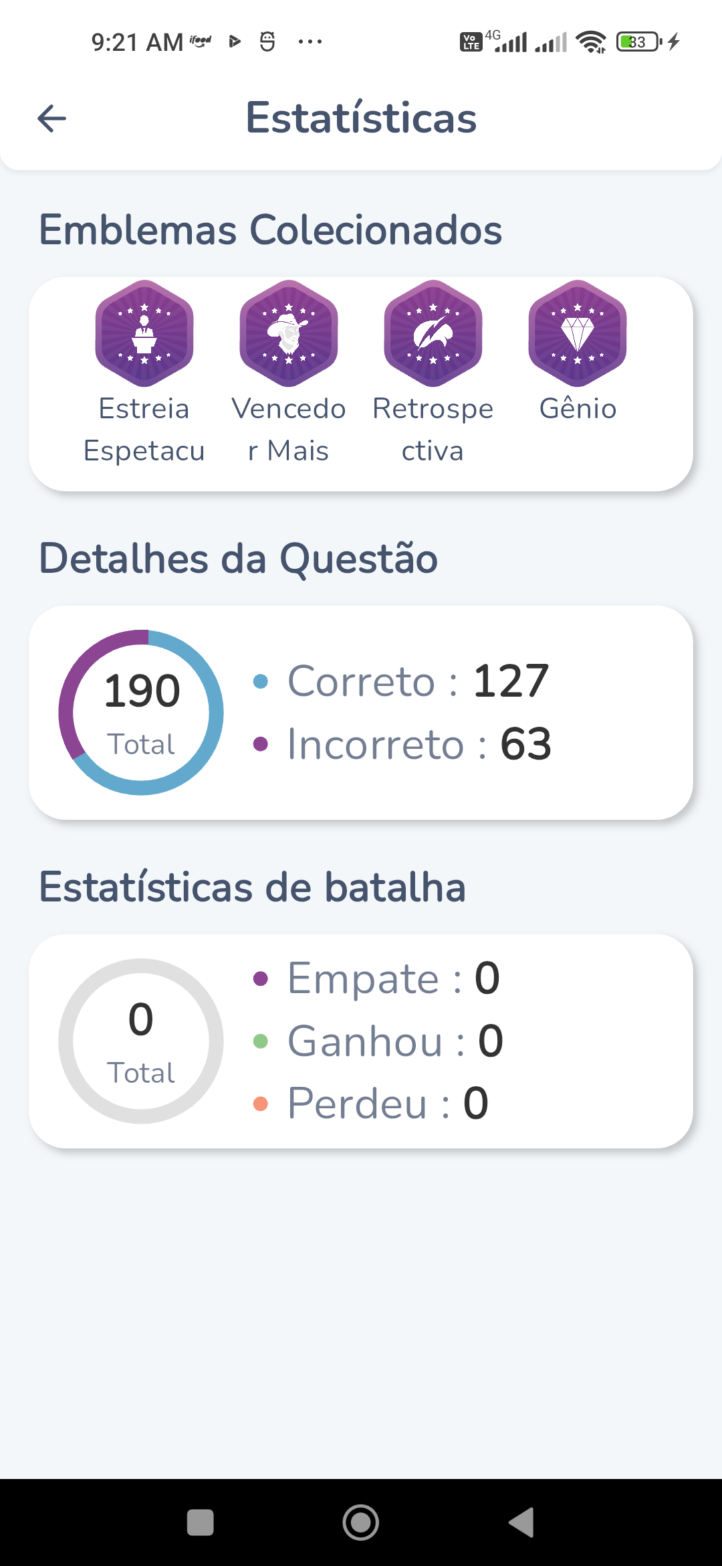Tap the Wi-Fi status icon

pos(591,42)
